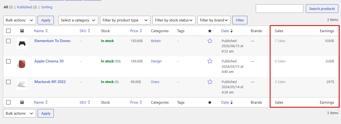Image resolution: width=341 pixels, height=124 pixels.
Task: Click the 150.00$ price value
Action: [x=137, y=41]
